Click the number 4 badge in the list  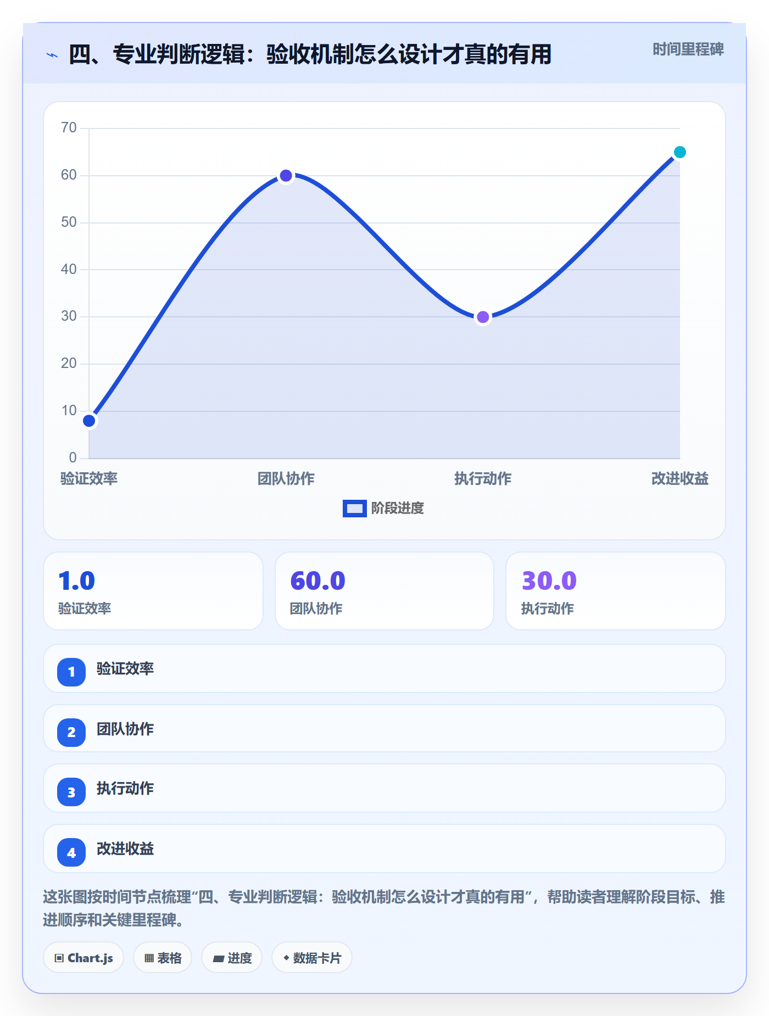pos(71,852)
